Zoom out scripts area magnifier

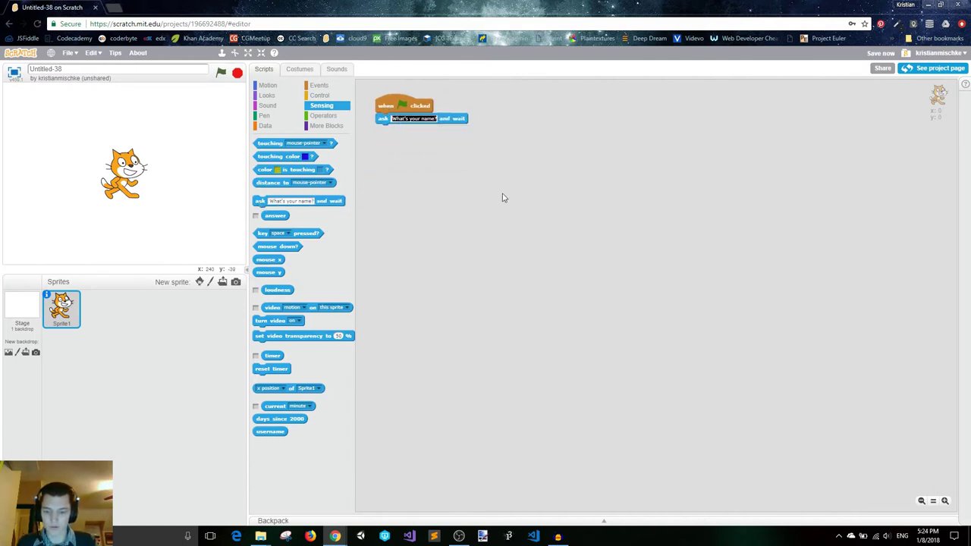(922, 501)
